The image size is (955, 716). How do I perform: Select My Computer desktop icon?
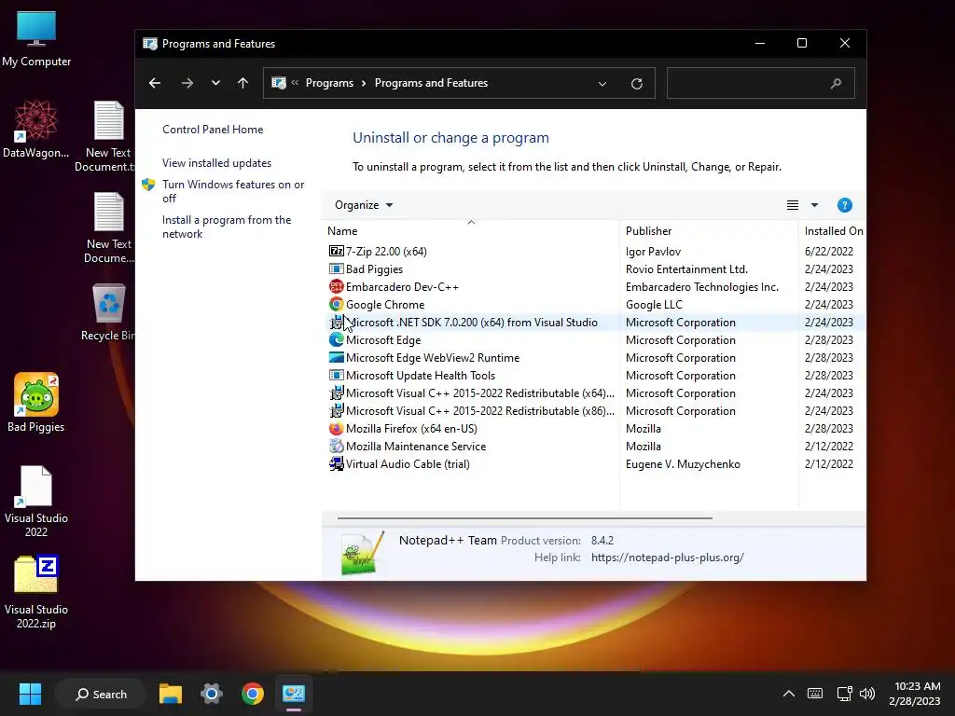[36, 39]
